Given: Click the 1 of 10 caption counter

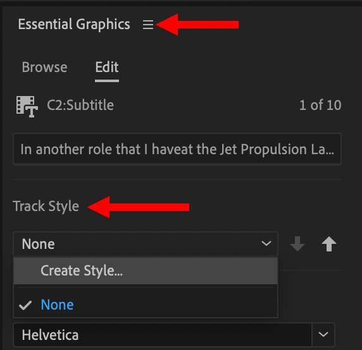Looking at the screenshot, I should click(x=320, y=106).
